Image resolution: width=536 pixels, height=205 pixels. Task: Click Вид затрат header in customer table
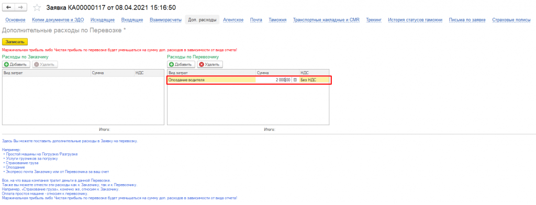tap(46, 73)
